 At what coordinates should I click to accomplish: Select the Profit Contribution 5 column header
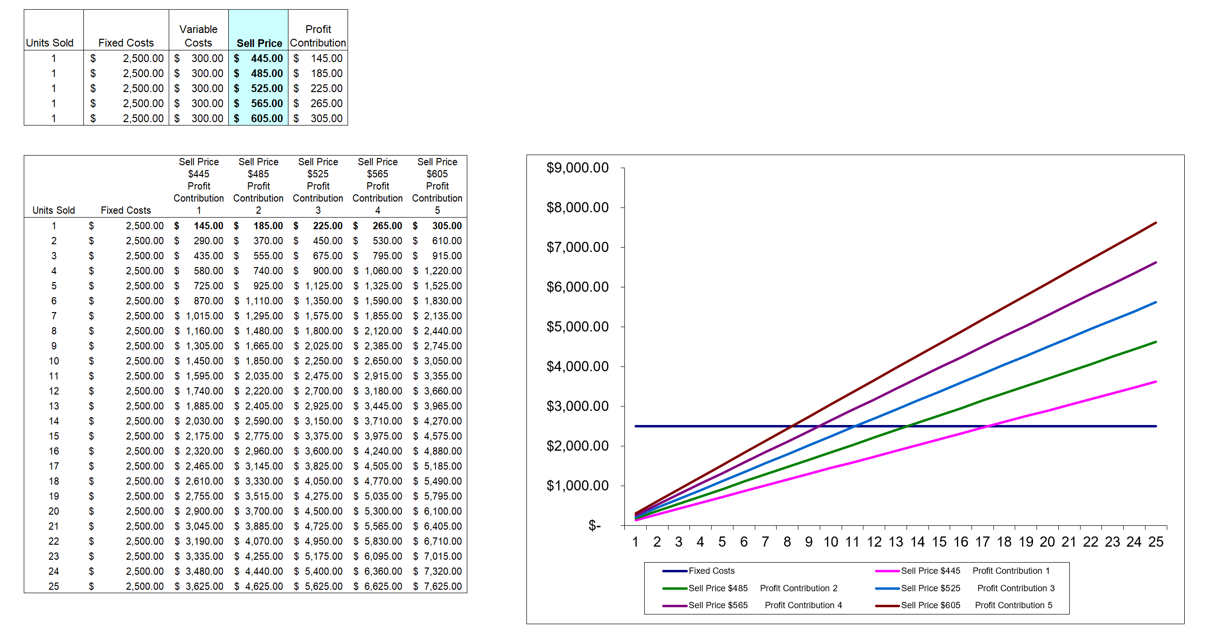(x=437, y=186)
